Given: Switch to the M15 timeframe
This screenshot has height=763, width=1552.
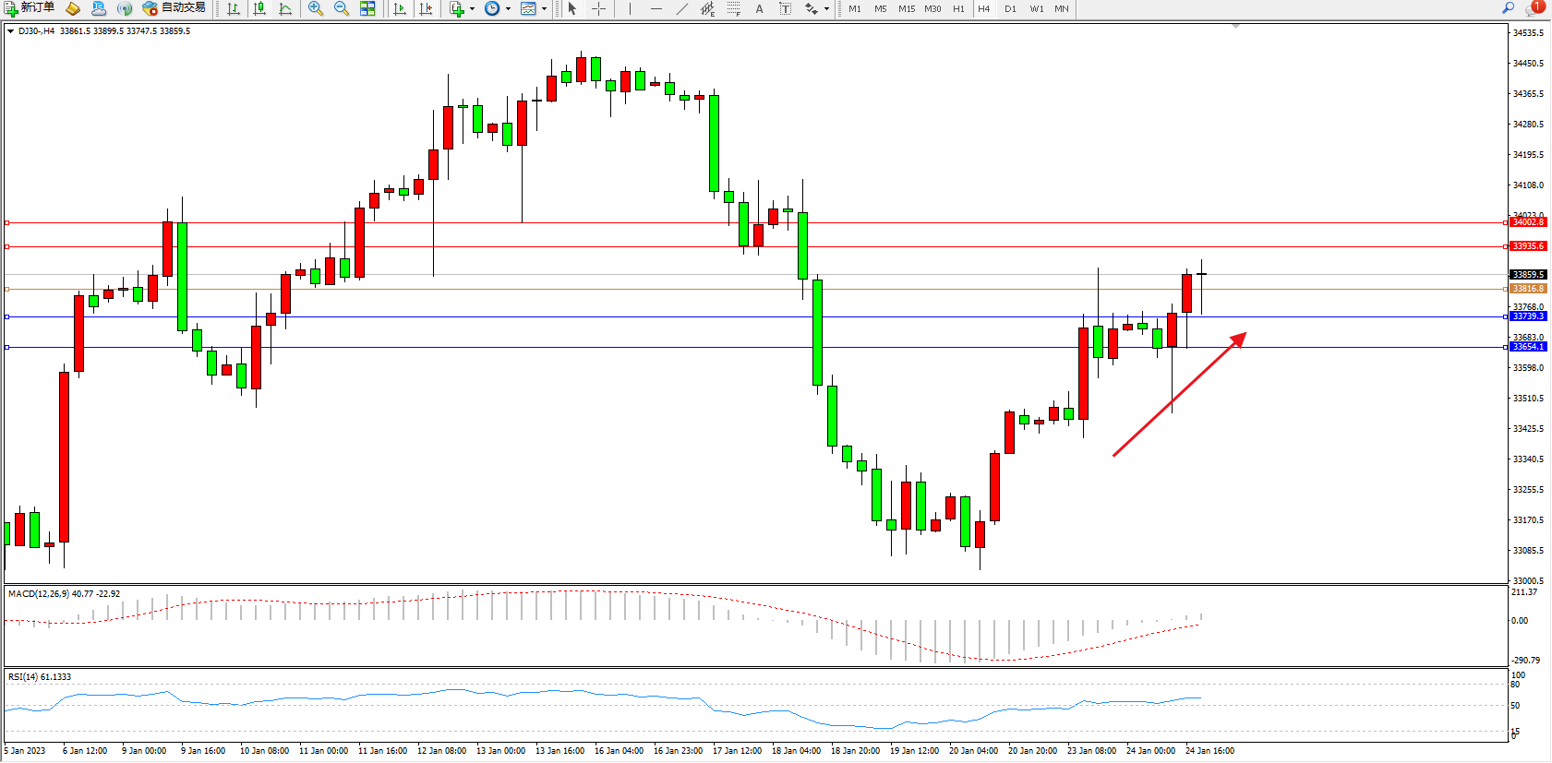Looking at the screenshot, I should pyautogui.click(x=907, y=8).
